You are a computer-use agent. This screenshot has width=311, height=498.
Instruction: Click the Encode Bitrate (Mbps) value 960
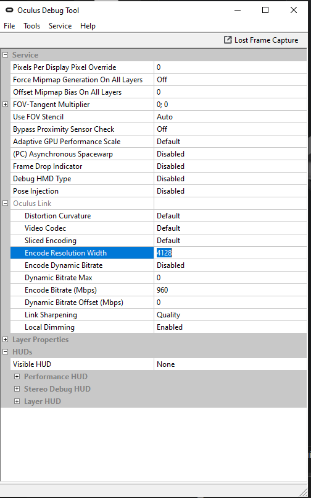(230, 290)
